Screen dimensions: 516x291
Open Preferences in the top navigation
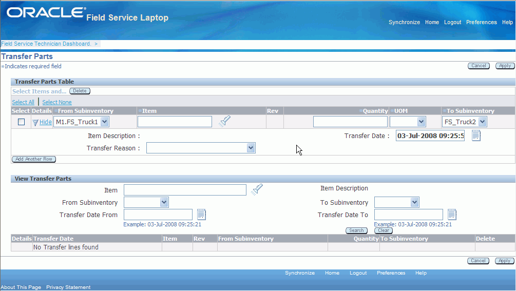482,22
